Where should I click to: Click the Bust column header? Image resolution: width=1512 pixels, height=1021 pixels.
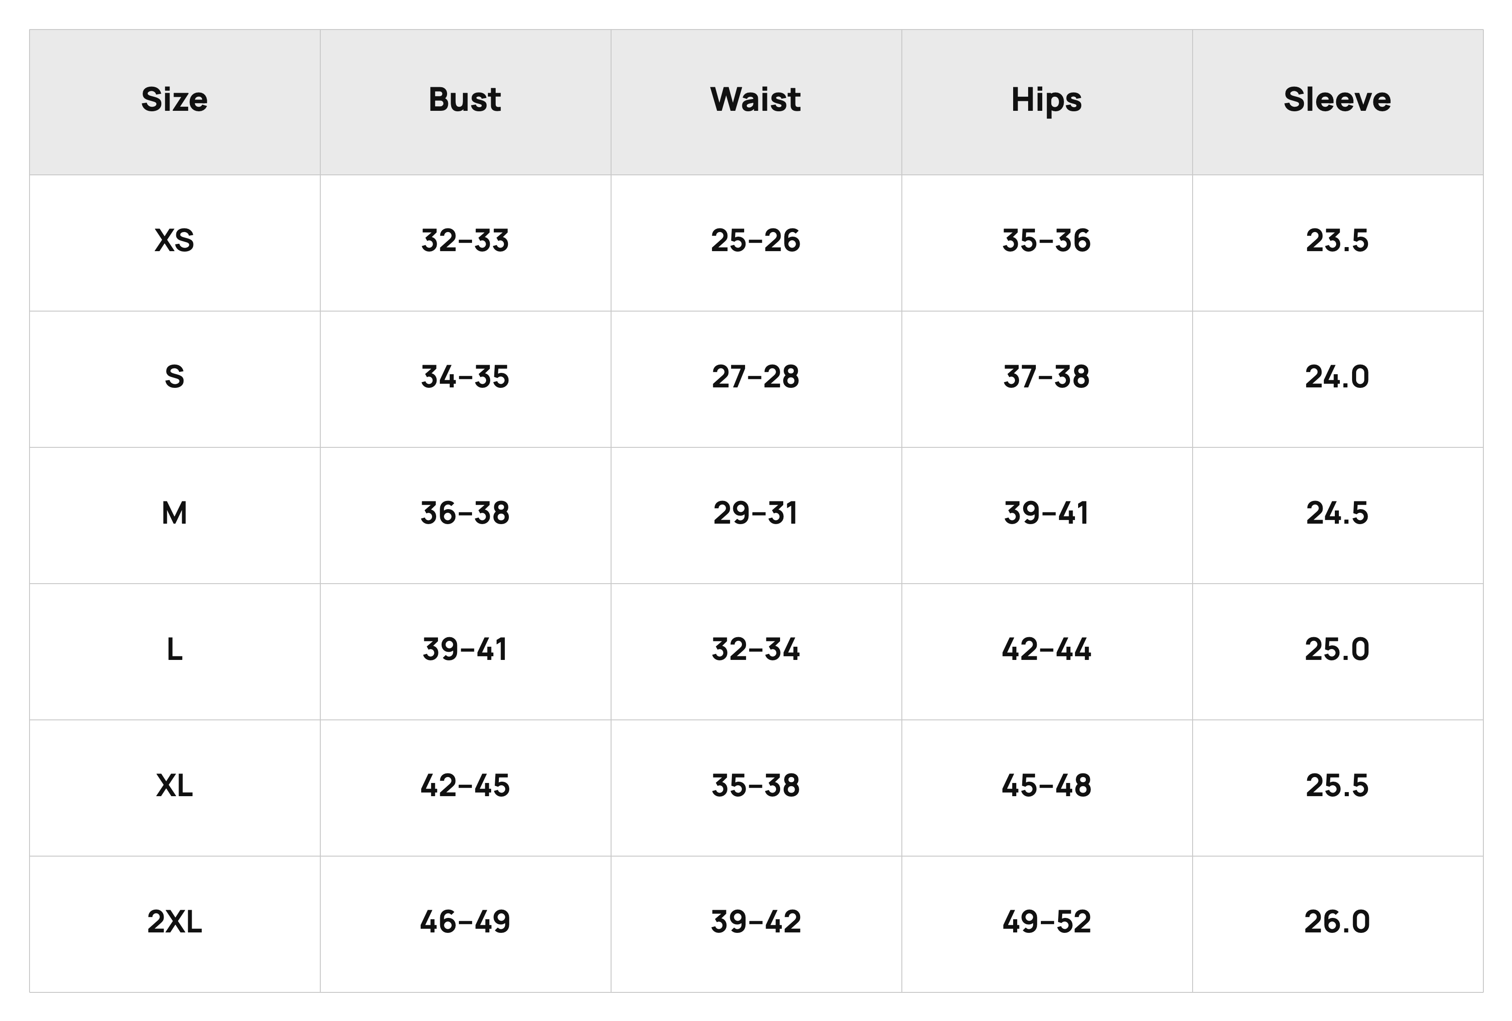[464, 100]
